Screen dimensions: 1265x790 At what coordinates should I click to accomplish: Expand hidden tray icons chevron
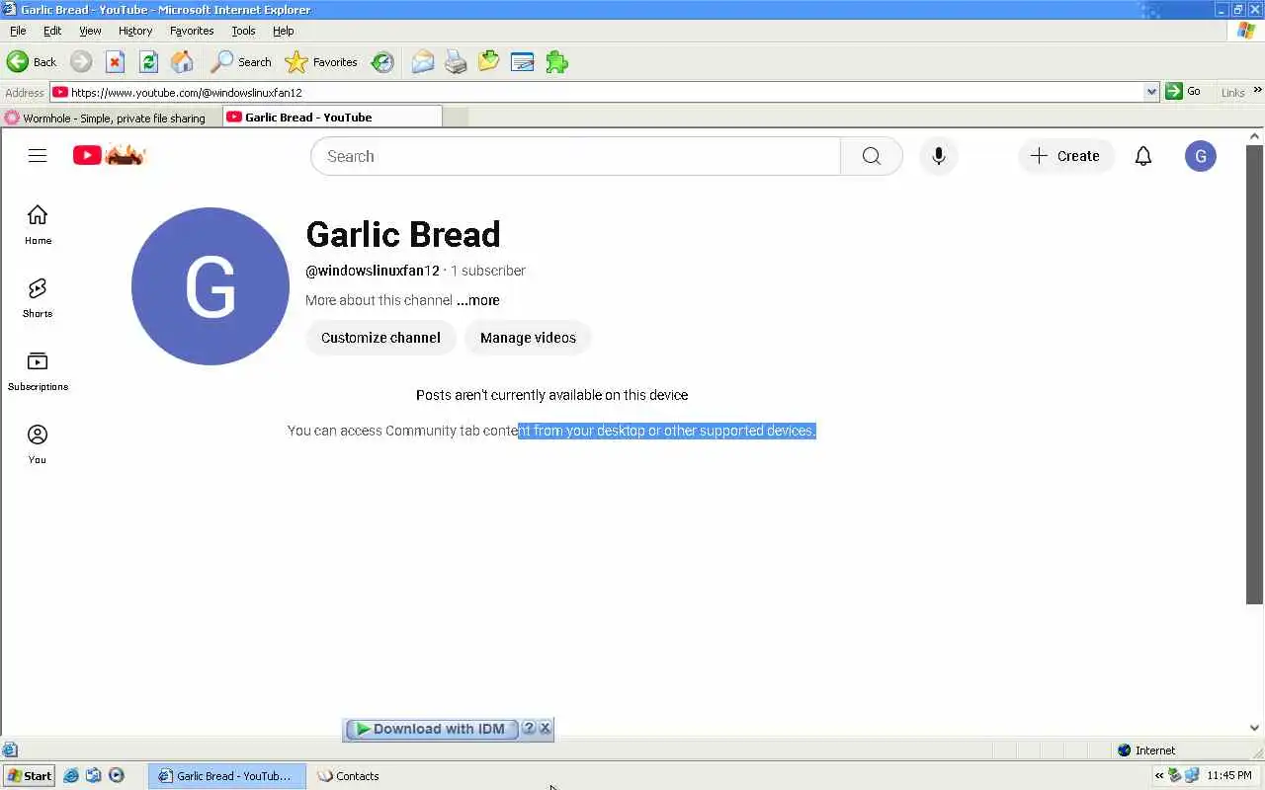(x=1159, y=776)
